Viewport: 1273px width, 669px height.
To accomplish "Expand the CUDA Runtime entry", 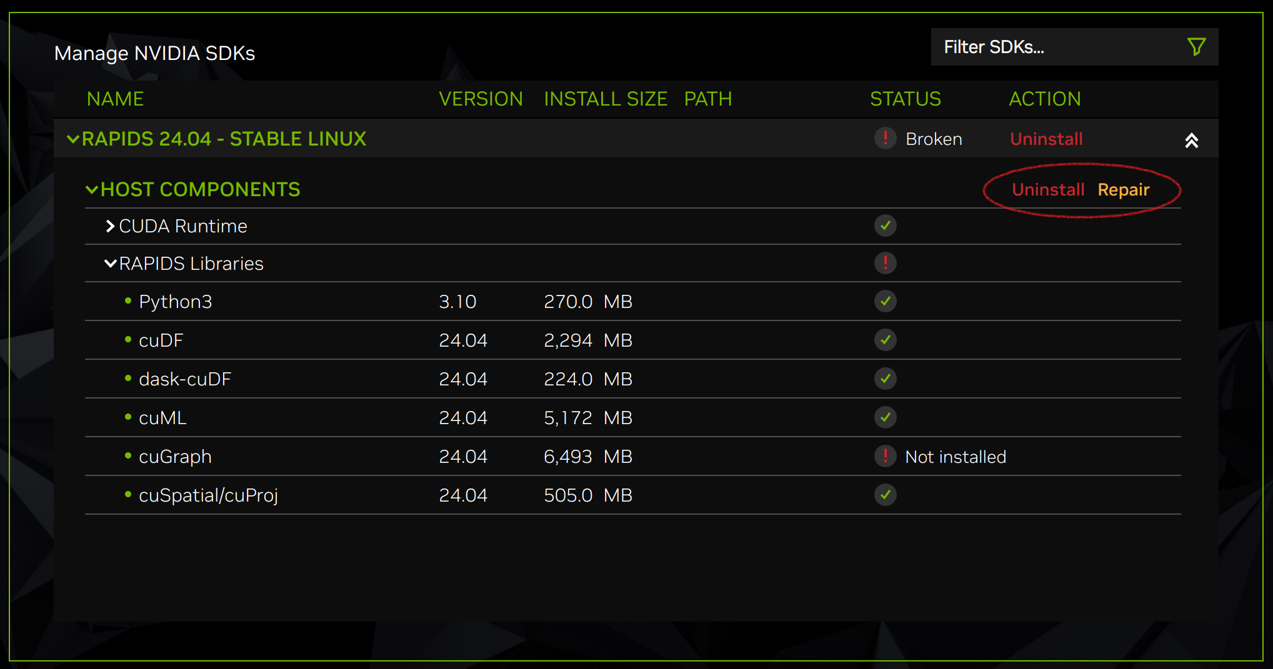I will click(x=110, y=225).
